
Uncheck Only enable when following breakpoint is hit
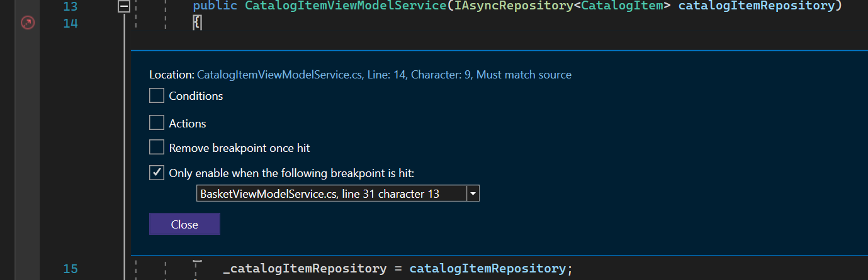[x=157, y=173]
